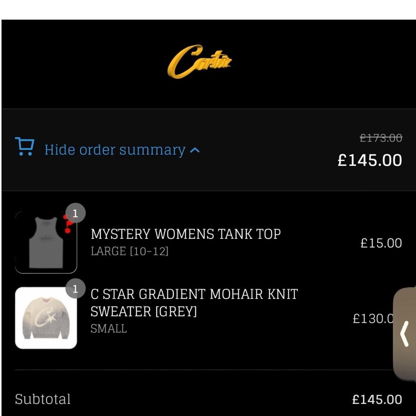Click the sweater quantity badge
The width and height of the screenshot is (416, 416).
75,289
